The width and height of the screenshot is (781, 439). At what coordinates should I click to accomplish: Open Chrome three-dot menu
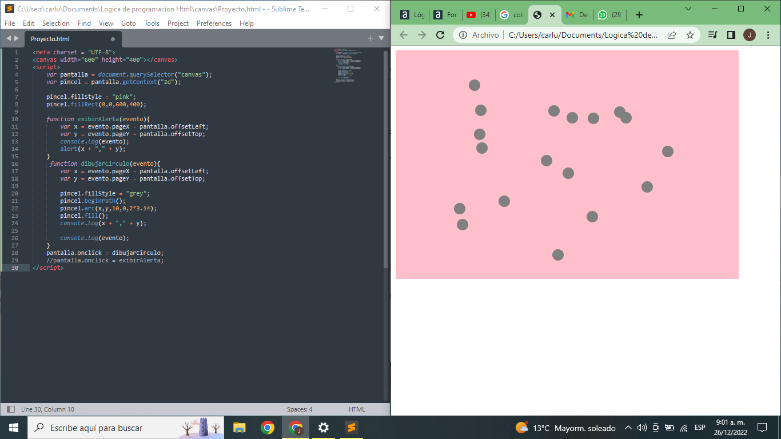click(x=768, y=35)
